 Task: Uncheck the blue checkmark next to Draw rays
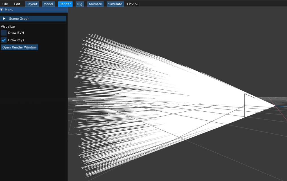coord(4,40)
